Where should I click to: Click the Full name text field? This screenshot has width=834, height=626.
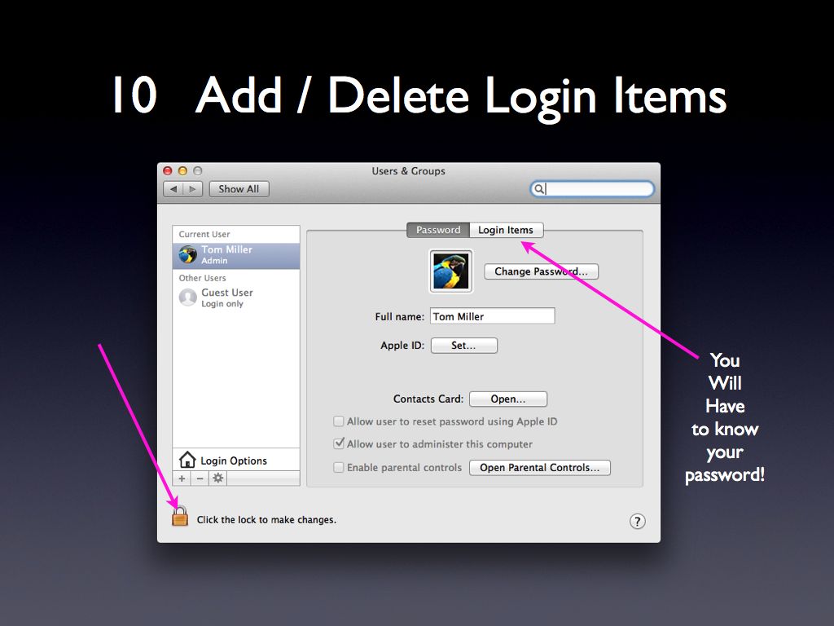[x=493, y=316]
